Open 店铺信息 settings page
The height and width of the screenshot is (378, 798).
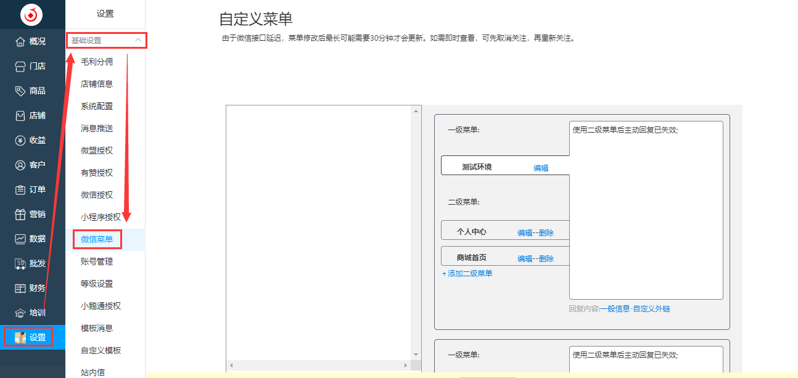coord(97,84)
